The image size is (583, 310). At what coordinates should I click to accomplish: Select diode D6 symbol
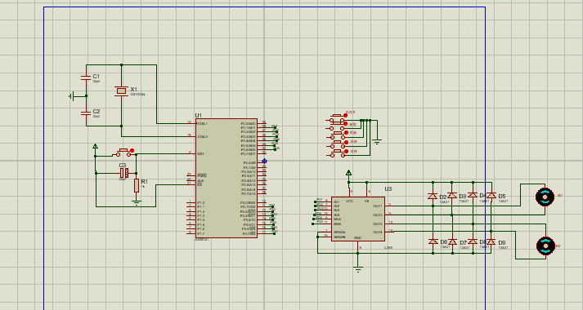433,241
